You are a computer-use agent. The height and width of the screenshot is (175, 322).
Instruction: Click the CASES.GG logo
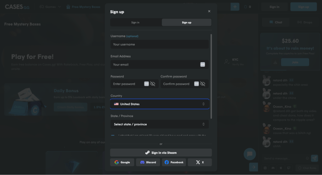tap(17, 7)
